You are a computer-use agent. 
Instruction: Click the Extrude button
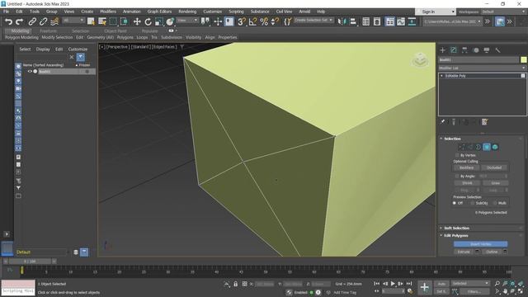coord(464,252)
